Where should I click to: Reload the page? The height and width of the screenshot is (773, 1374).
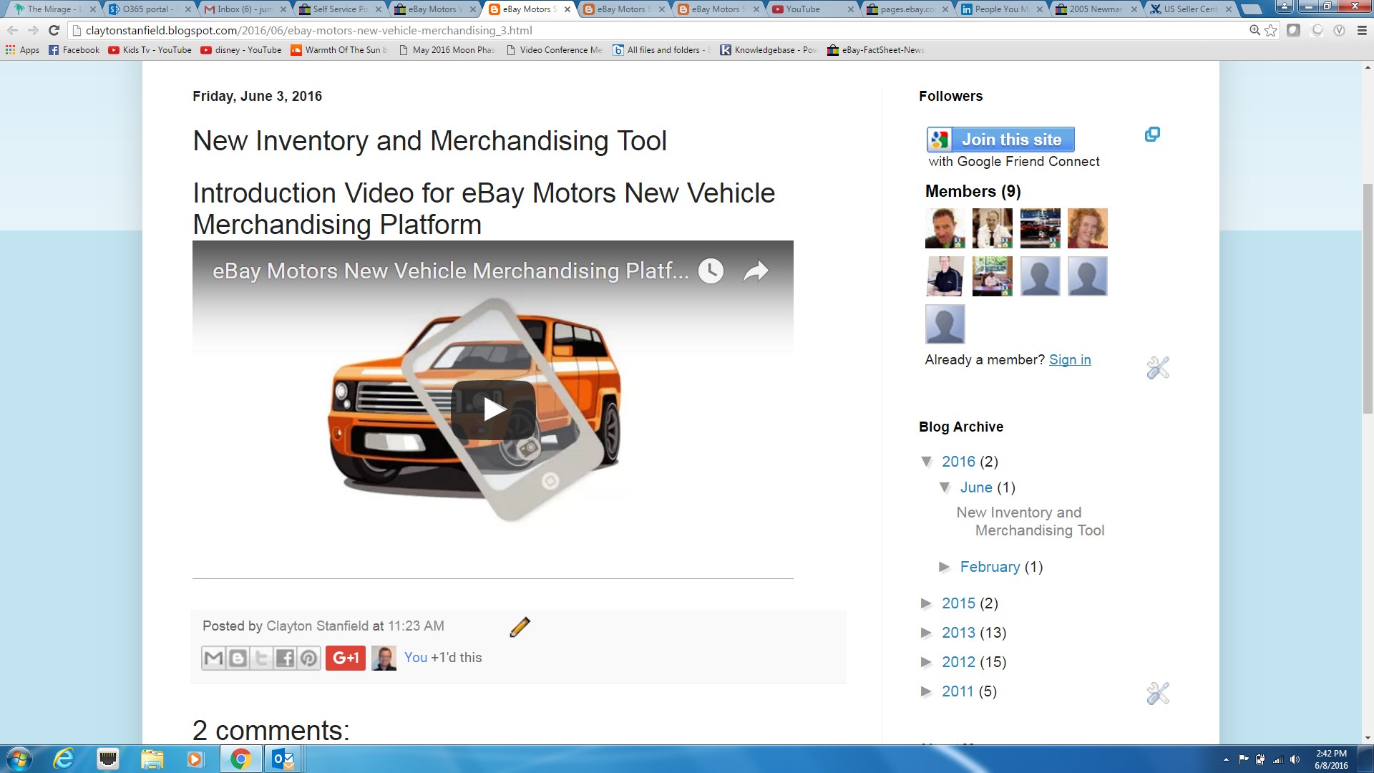coord(54,30)
